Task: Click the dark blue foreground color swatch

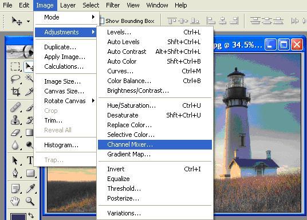Action: 18,217
